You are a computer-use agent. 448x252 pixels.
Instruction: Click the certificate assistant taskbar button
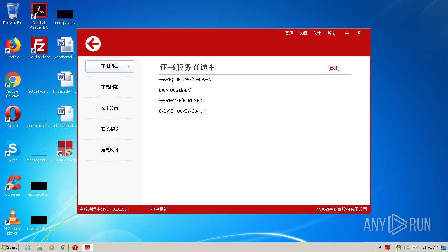tap(87, 247)
